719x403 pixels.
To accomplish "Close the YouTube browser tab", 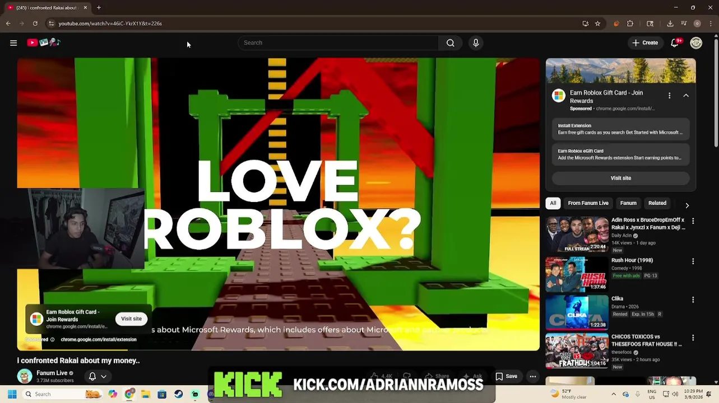I will (x=85, y=7).
